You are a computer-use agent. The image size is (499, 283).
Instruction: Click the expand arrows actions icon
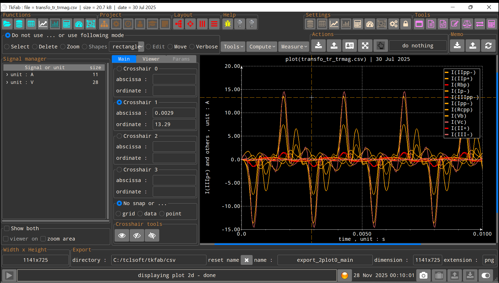point(365,46)
